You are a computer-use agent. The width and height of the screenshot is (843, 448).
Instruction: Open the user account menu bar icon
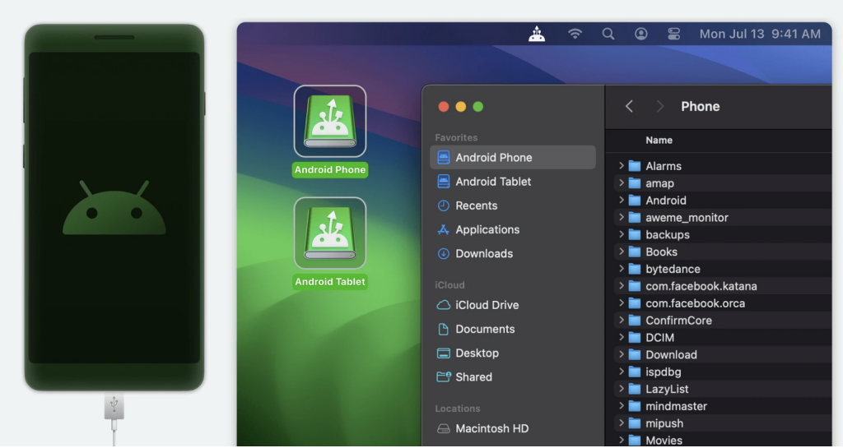coord(640,34)
